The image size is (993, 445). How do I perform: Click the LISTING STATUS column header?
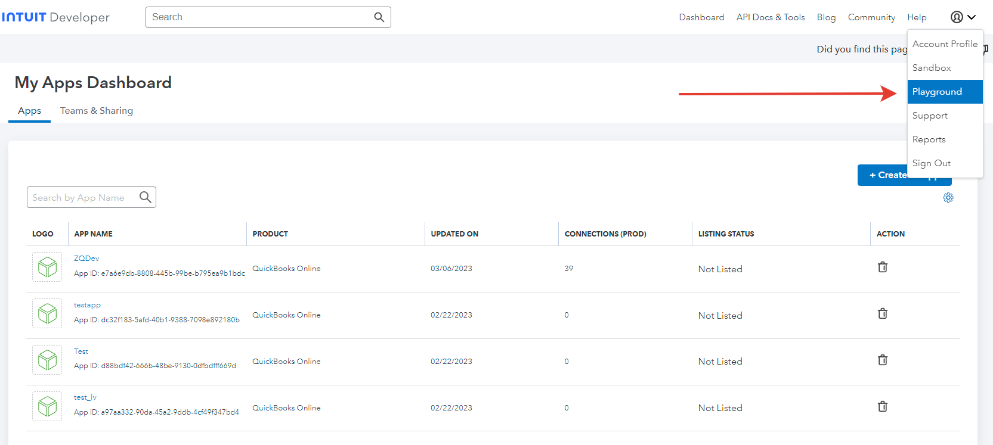[x=726, y=234]
